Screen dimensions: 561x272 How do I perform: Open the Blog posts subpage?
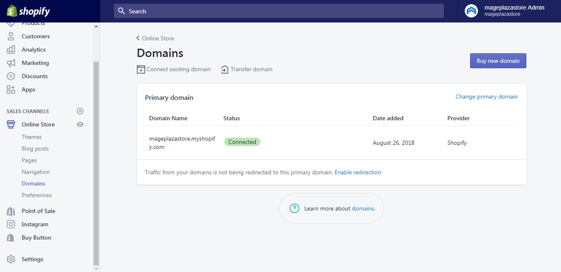tap(35, 149)
